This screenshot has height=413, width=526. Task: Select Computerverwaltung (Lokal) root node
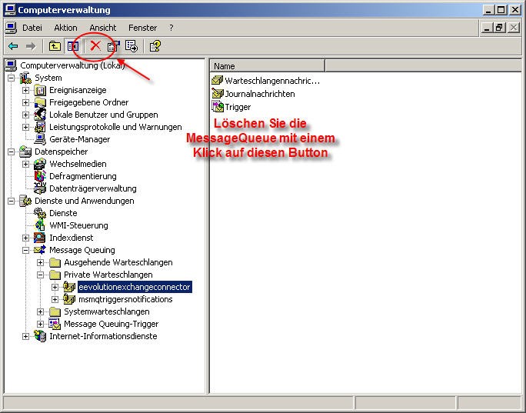(72, 65)
